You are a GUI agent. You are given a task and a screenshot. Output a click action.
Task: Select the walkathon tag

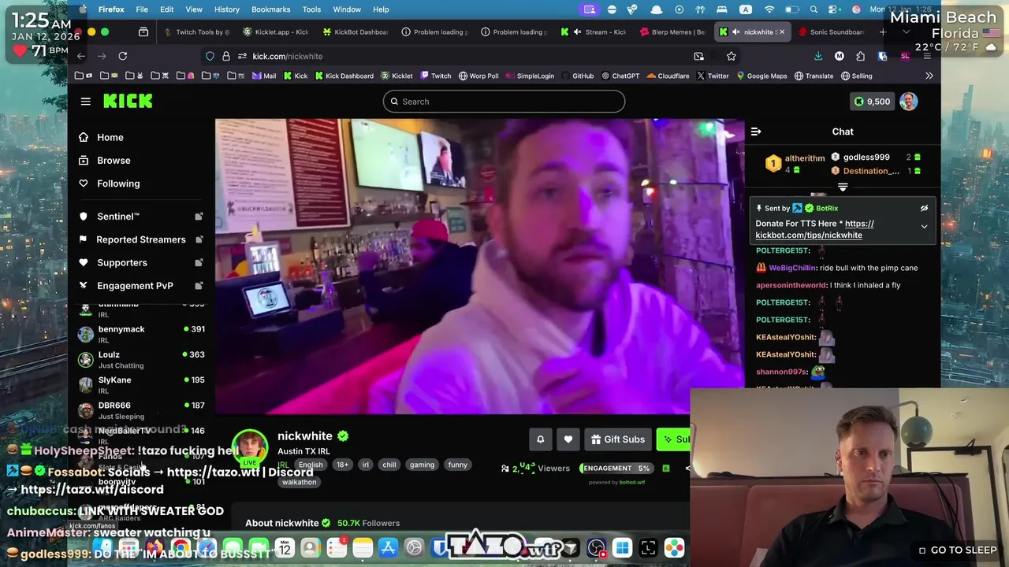click(x=299, y=482)
